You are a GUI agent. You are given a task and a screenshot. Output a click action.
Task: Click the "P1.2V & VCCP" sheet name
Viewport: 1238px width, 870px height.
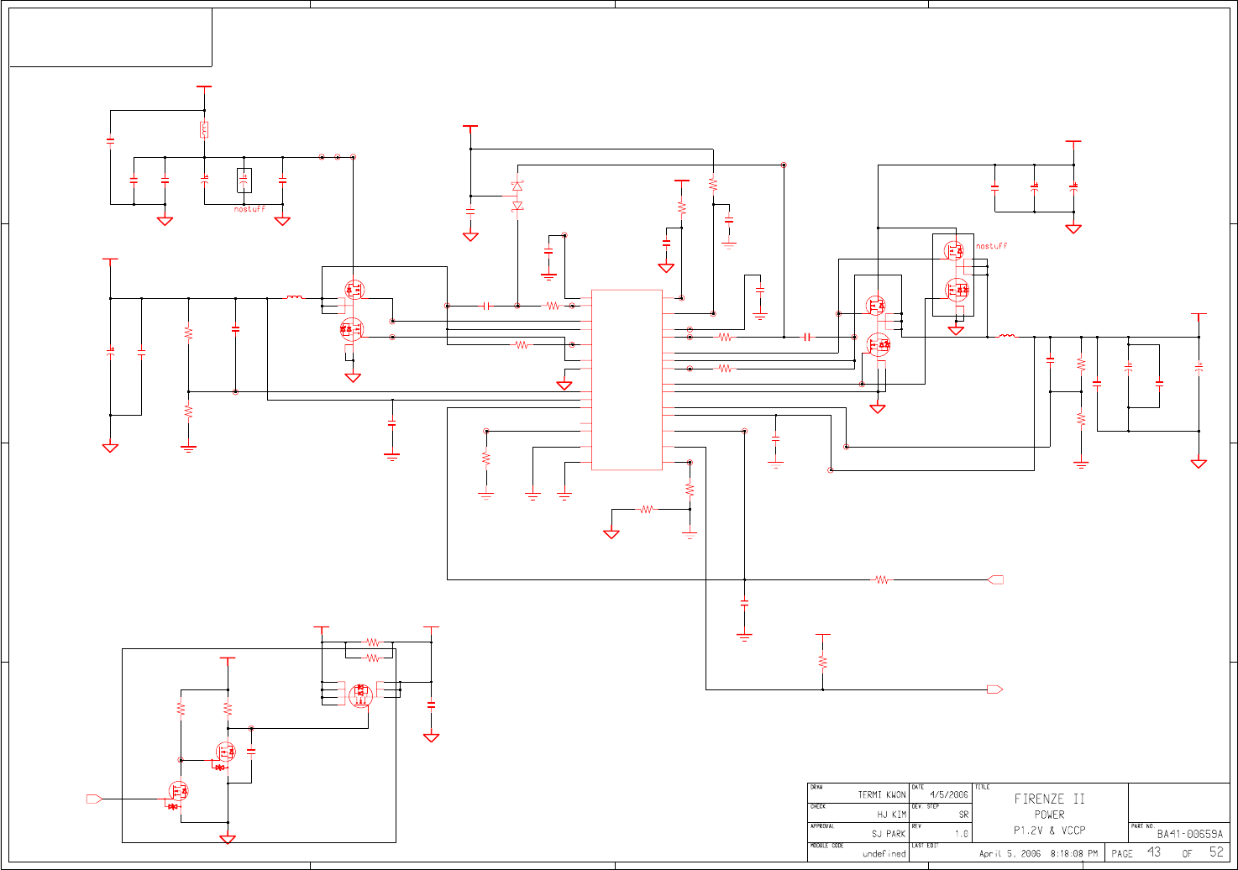pos(1049,831)
